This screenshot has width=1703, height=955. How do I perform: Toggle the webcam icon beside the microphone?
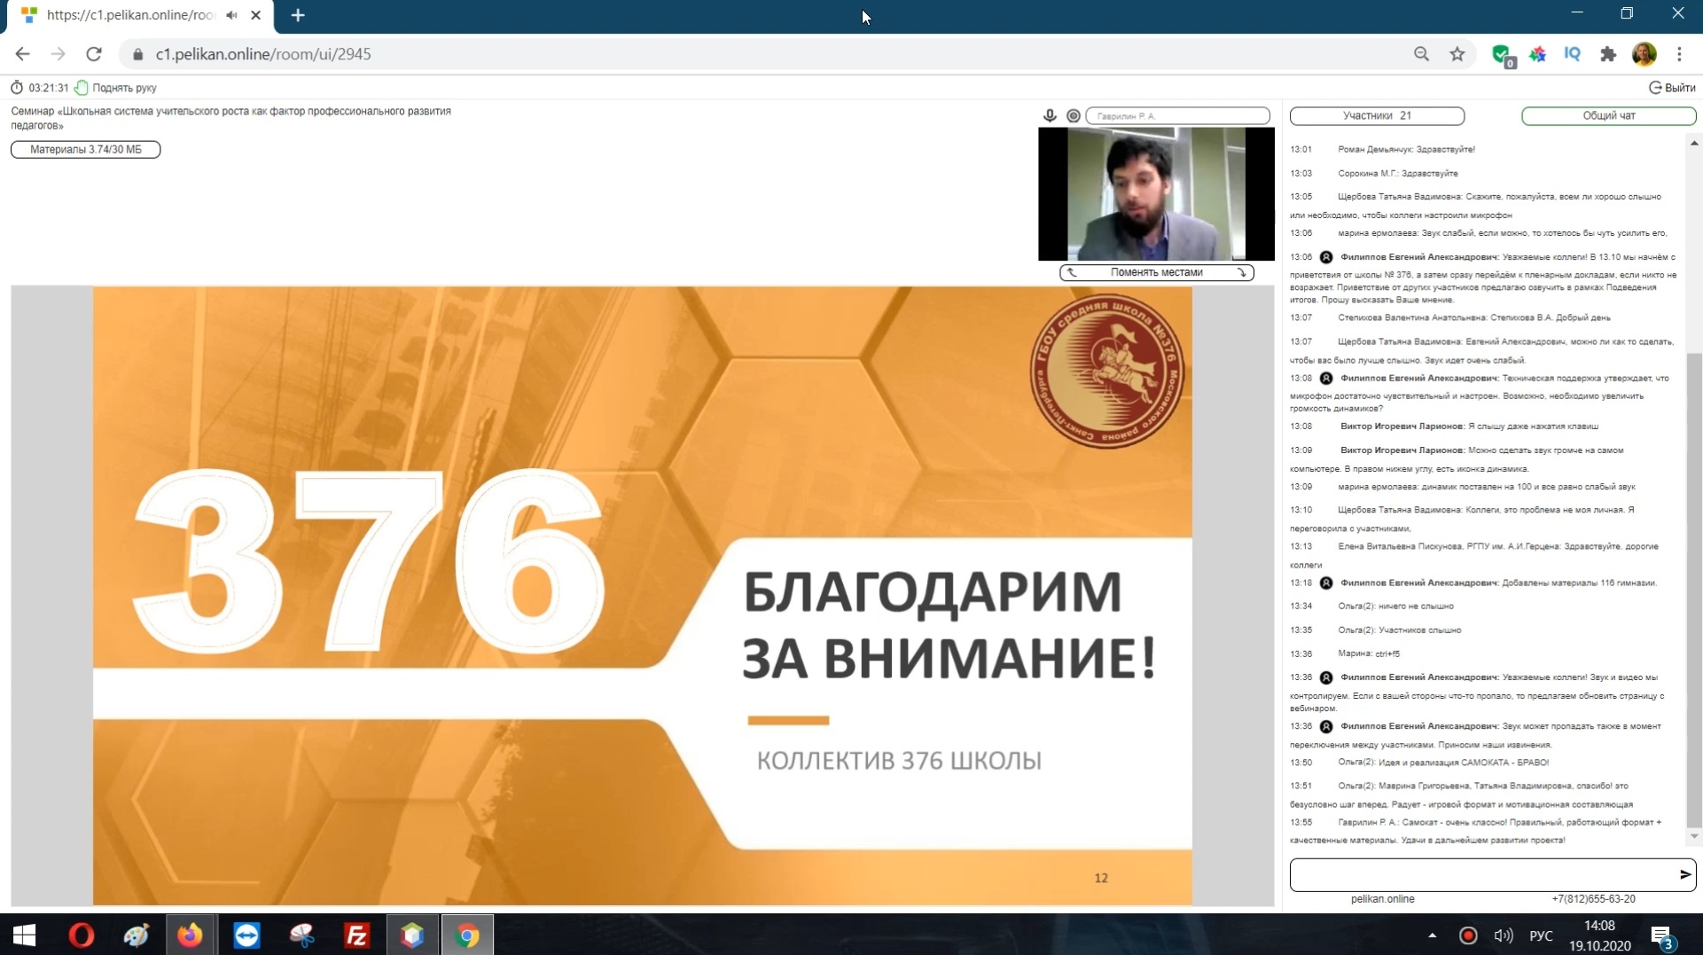pyautogui.click(x=1074, y=115)
